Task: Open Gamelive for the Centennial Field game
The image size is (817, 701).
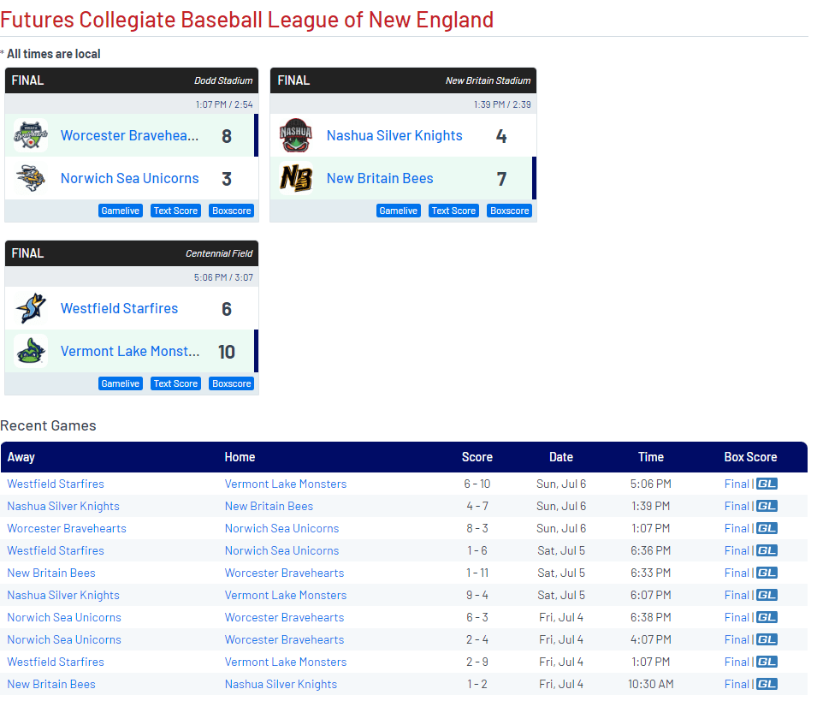Action: 120,383
